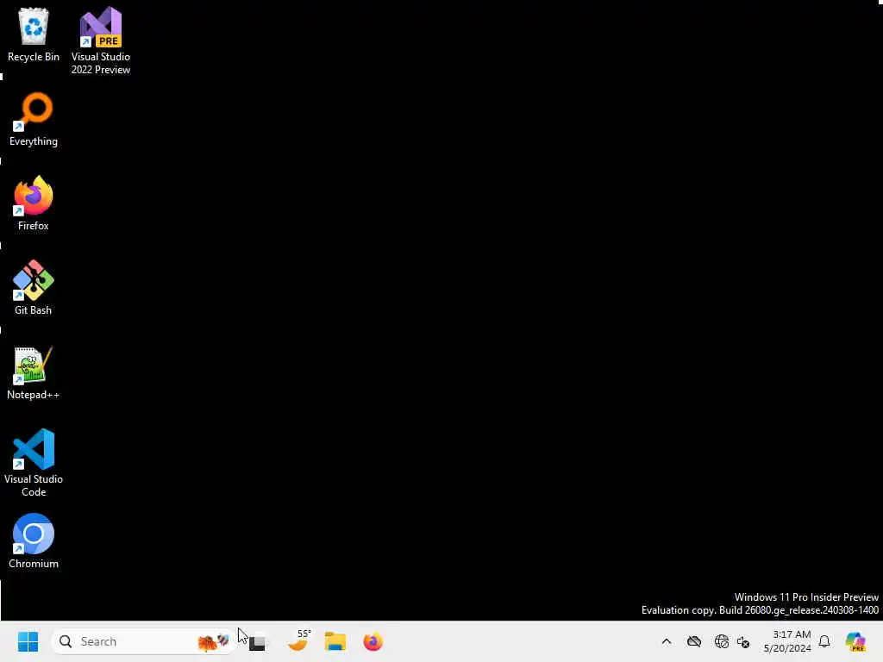Open the notifications bell

click(x=824, y=641)
